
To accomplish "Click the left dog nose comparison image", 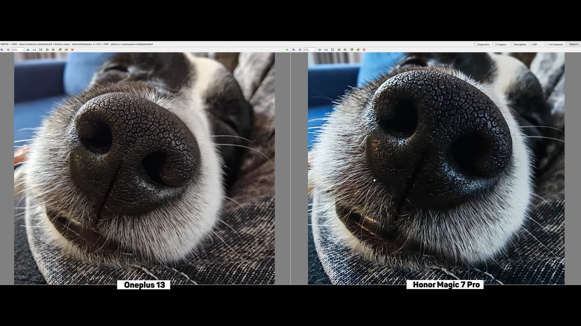I will [x=145, y=168].
